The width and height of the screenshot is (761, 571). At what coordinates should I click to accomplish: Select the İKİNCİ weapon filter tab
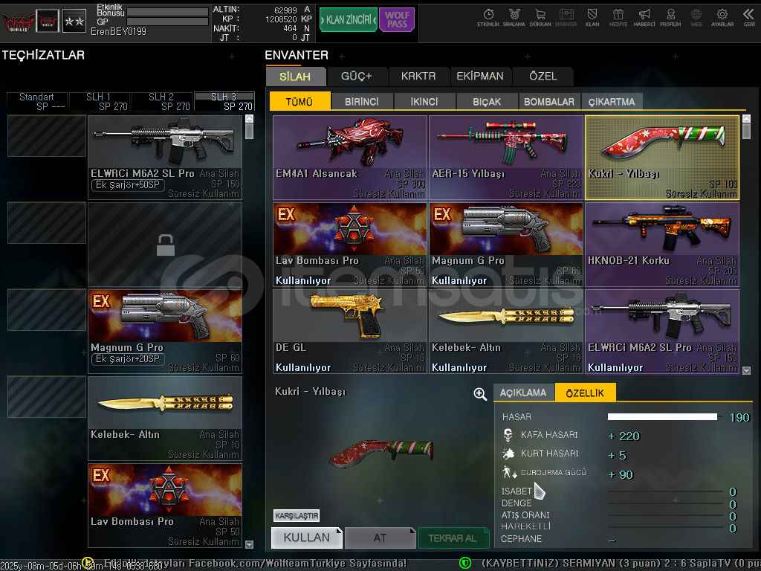pos(424,101)
